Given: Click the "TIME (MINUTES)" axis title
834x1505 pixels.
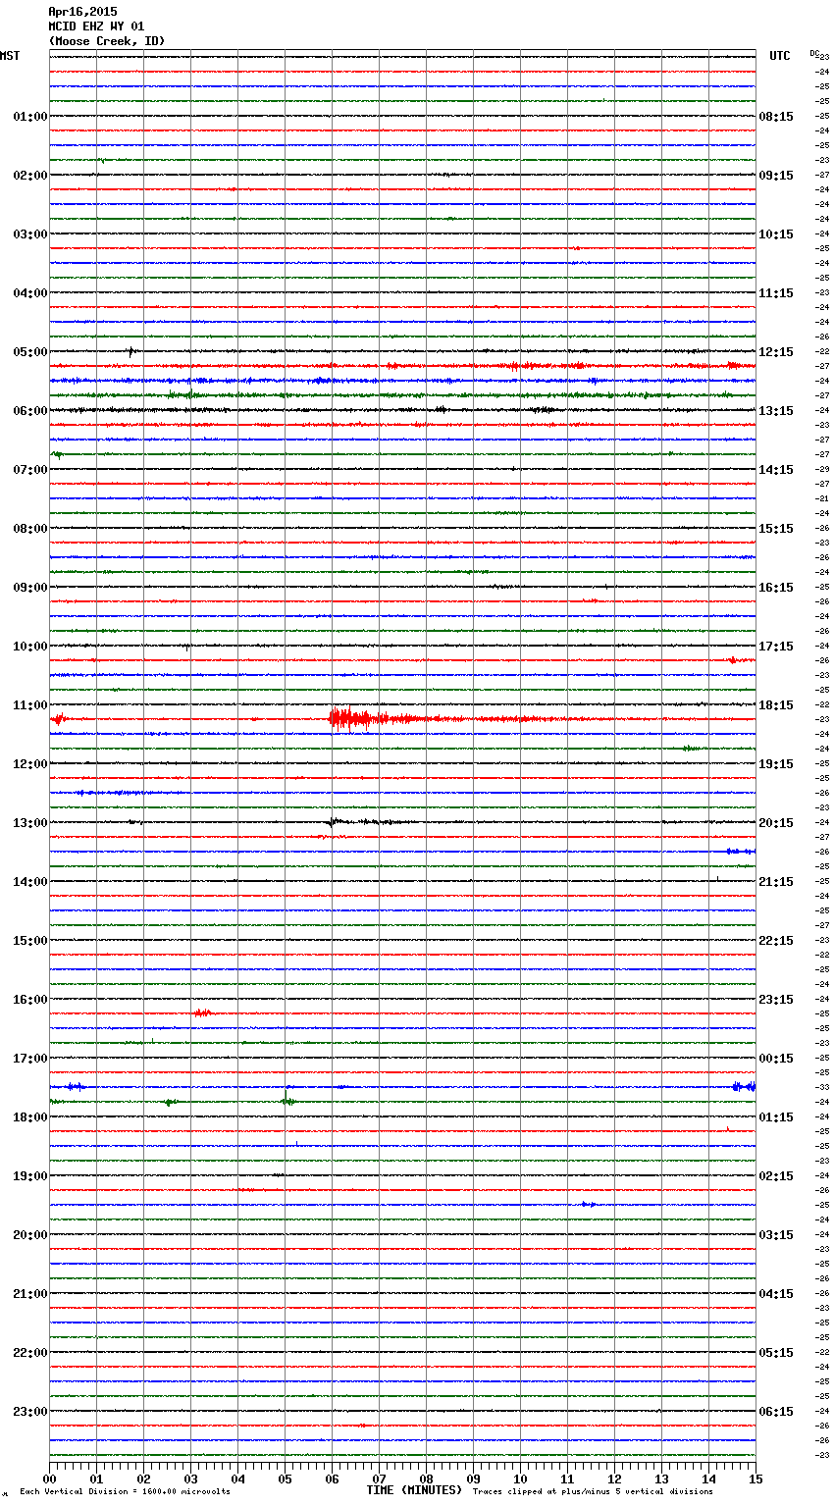Looking at the screenshot, I should [x=414, y=1490].
